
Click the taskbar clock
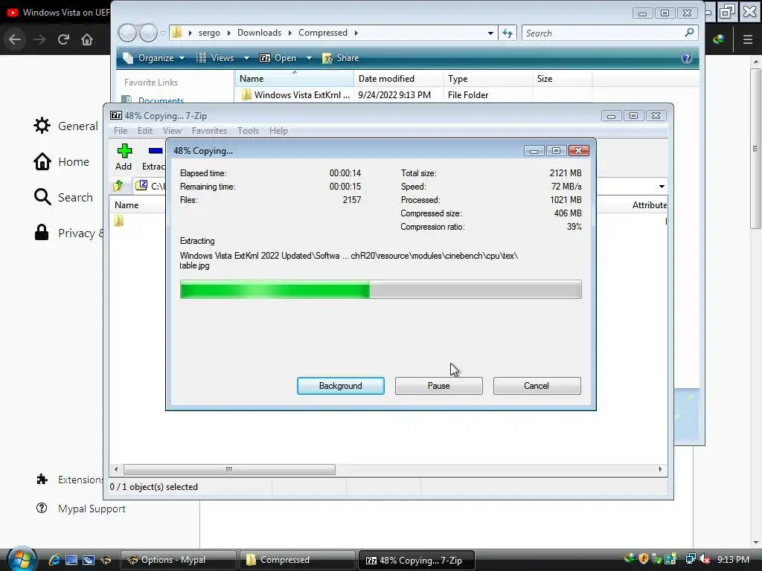tap(733, 560)
